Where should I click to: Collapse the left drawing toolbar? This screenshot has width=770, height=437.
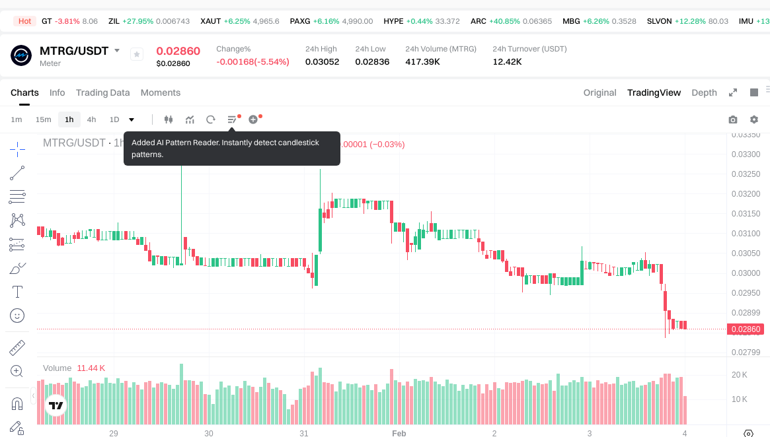(x=34, y=395)
